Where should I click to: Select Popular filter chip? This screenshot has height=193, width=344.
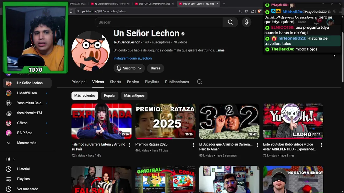110,96
